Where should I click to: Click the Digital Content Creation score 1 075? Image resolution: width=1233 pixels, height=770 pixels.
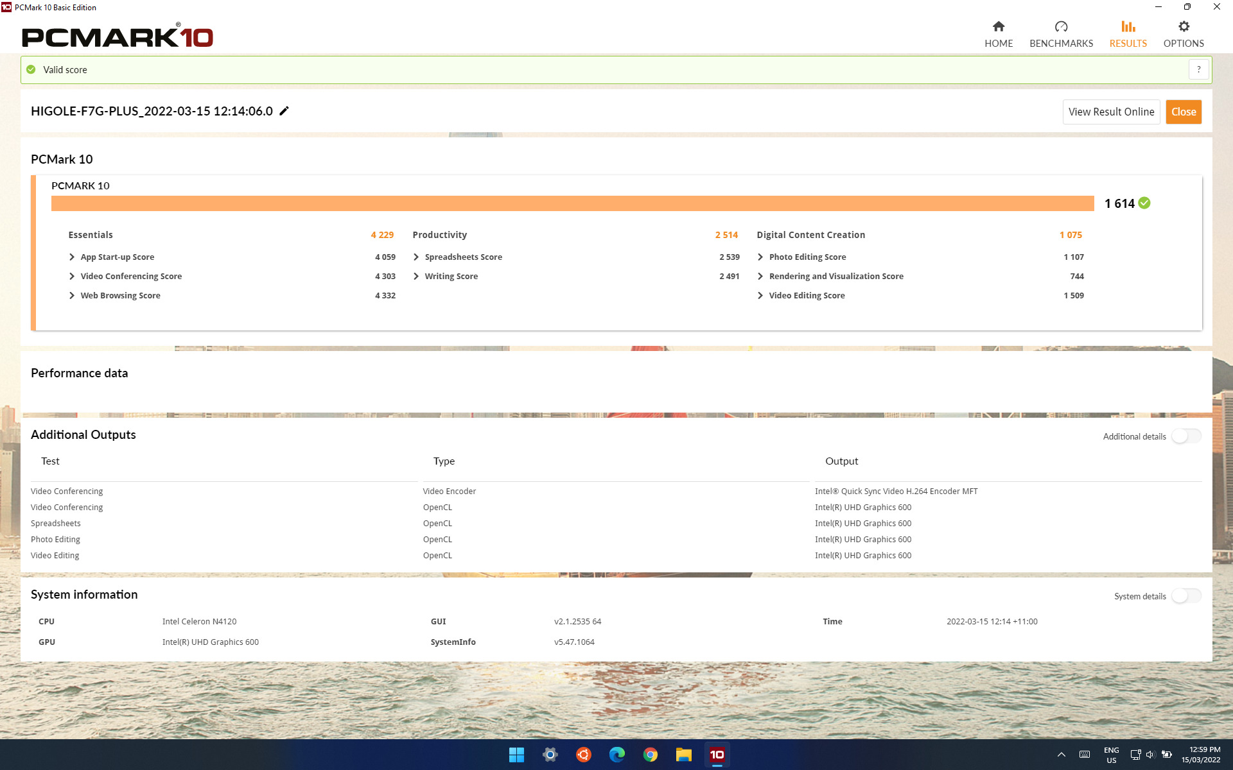point(1071,235)
